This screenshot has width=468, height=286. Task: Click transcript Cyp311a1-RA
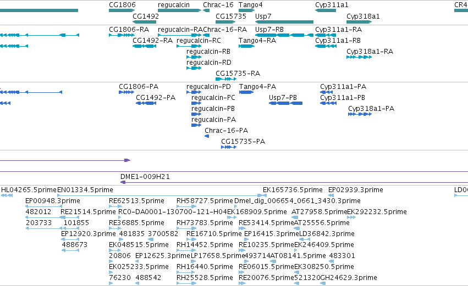click(x=326, y=35)
